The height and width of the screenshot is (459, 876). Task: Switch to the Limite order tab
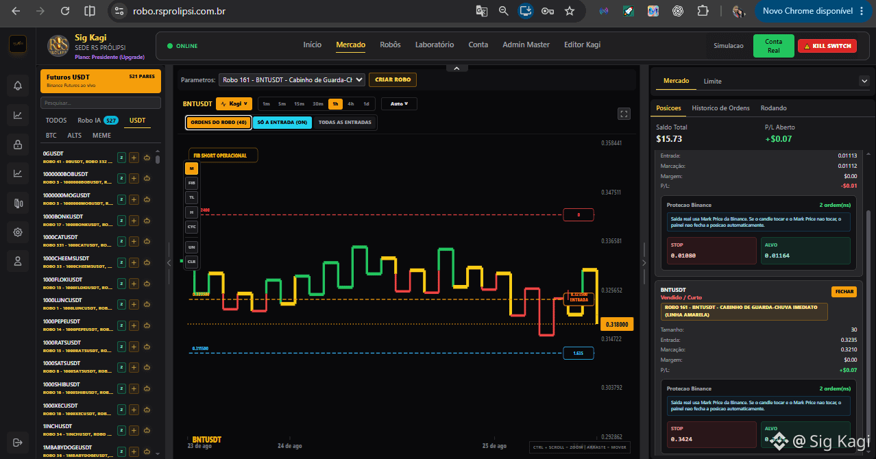point(712,81)
